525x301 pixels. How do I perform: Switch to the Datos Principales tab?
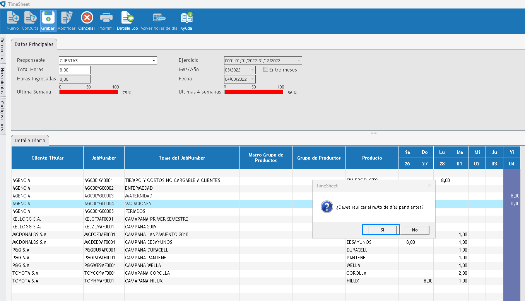34,44
